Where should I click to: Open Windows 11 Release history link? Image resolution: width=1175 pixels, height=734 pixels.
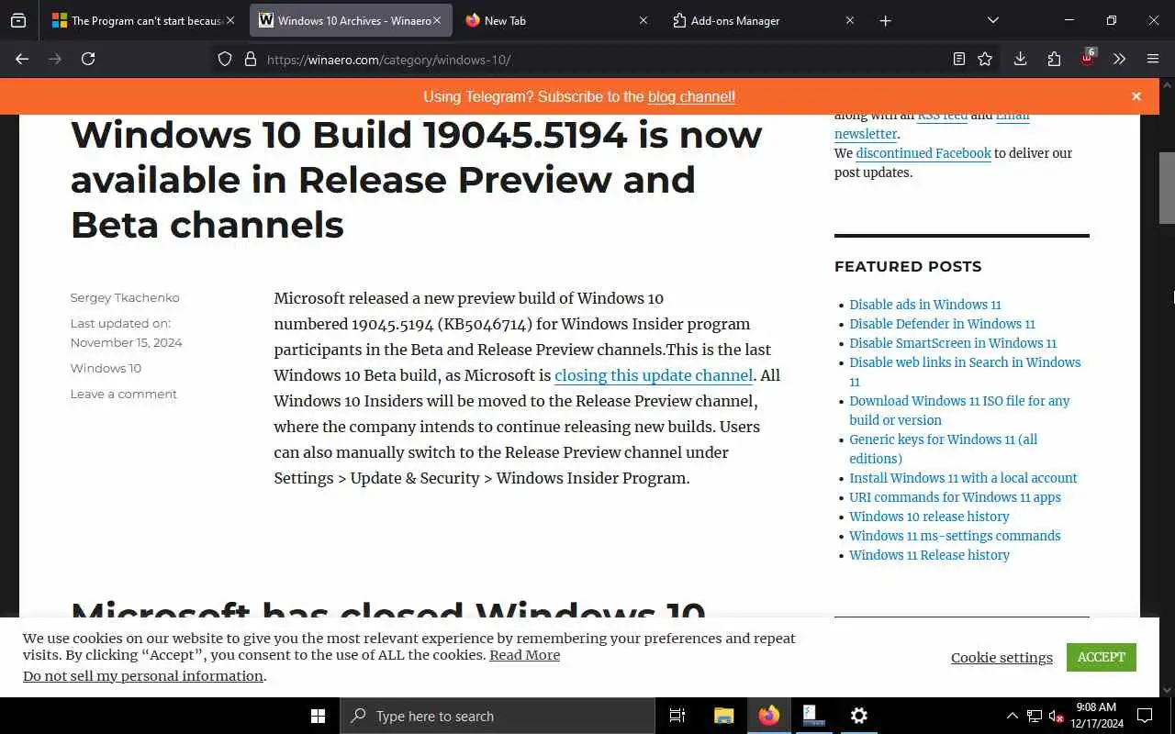tap(929, 555)
